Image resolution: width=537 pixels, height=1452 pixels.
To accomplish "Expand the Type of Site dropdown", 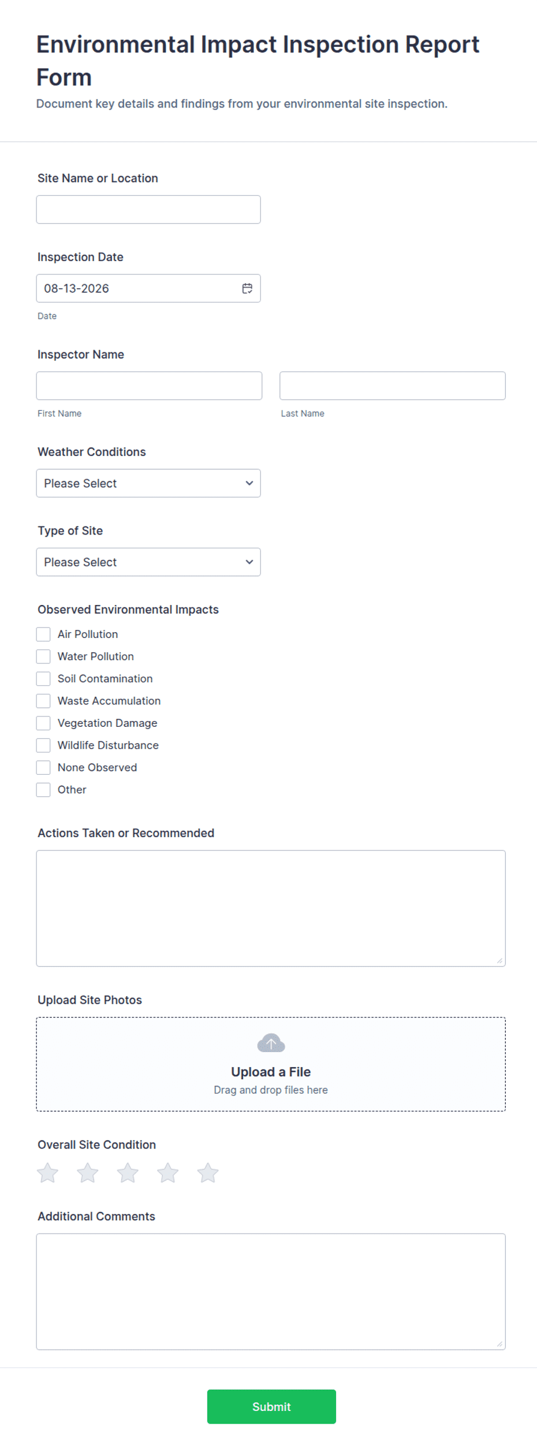I will pyautogui.click(x=148, y=562).
